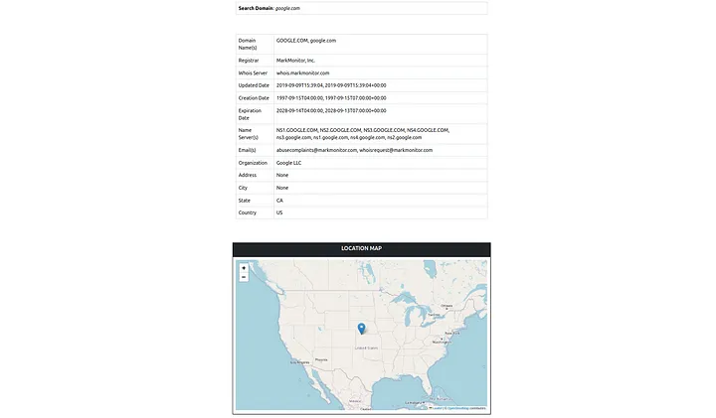Click the Organization row label
The width and height of the screenshot is (716, 418).
pos(253,163)
